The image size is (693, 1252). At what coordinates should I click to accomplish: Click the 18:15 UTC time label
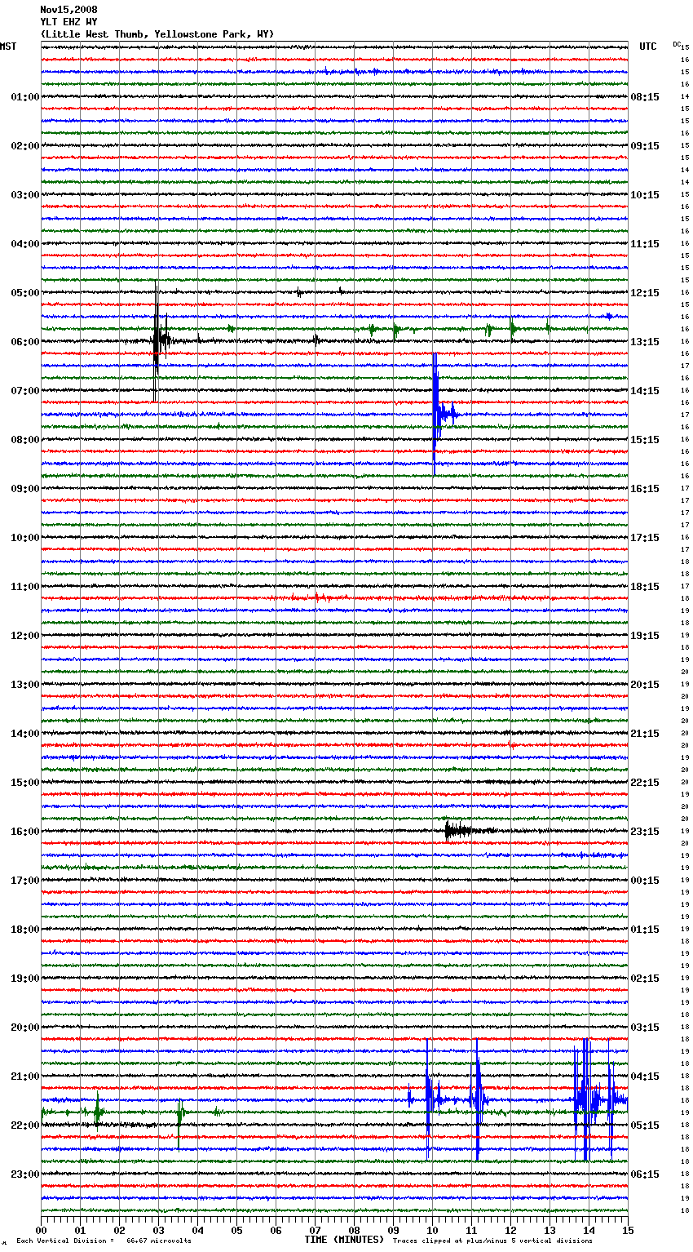coord(645,587)
